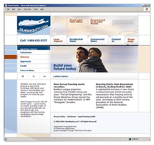
Task: Close the Internet Explorer window
Action: [149, 5]
